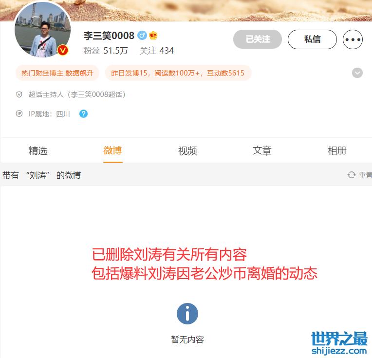This screenshot has width=372, height=358.
Task: Send a private message via 私信
Action: pos(312,39)
